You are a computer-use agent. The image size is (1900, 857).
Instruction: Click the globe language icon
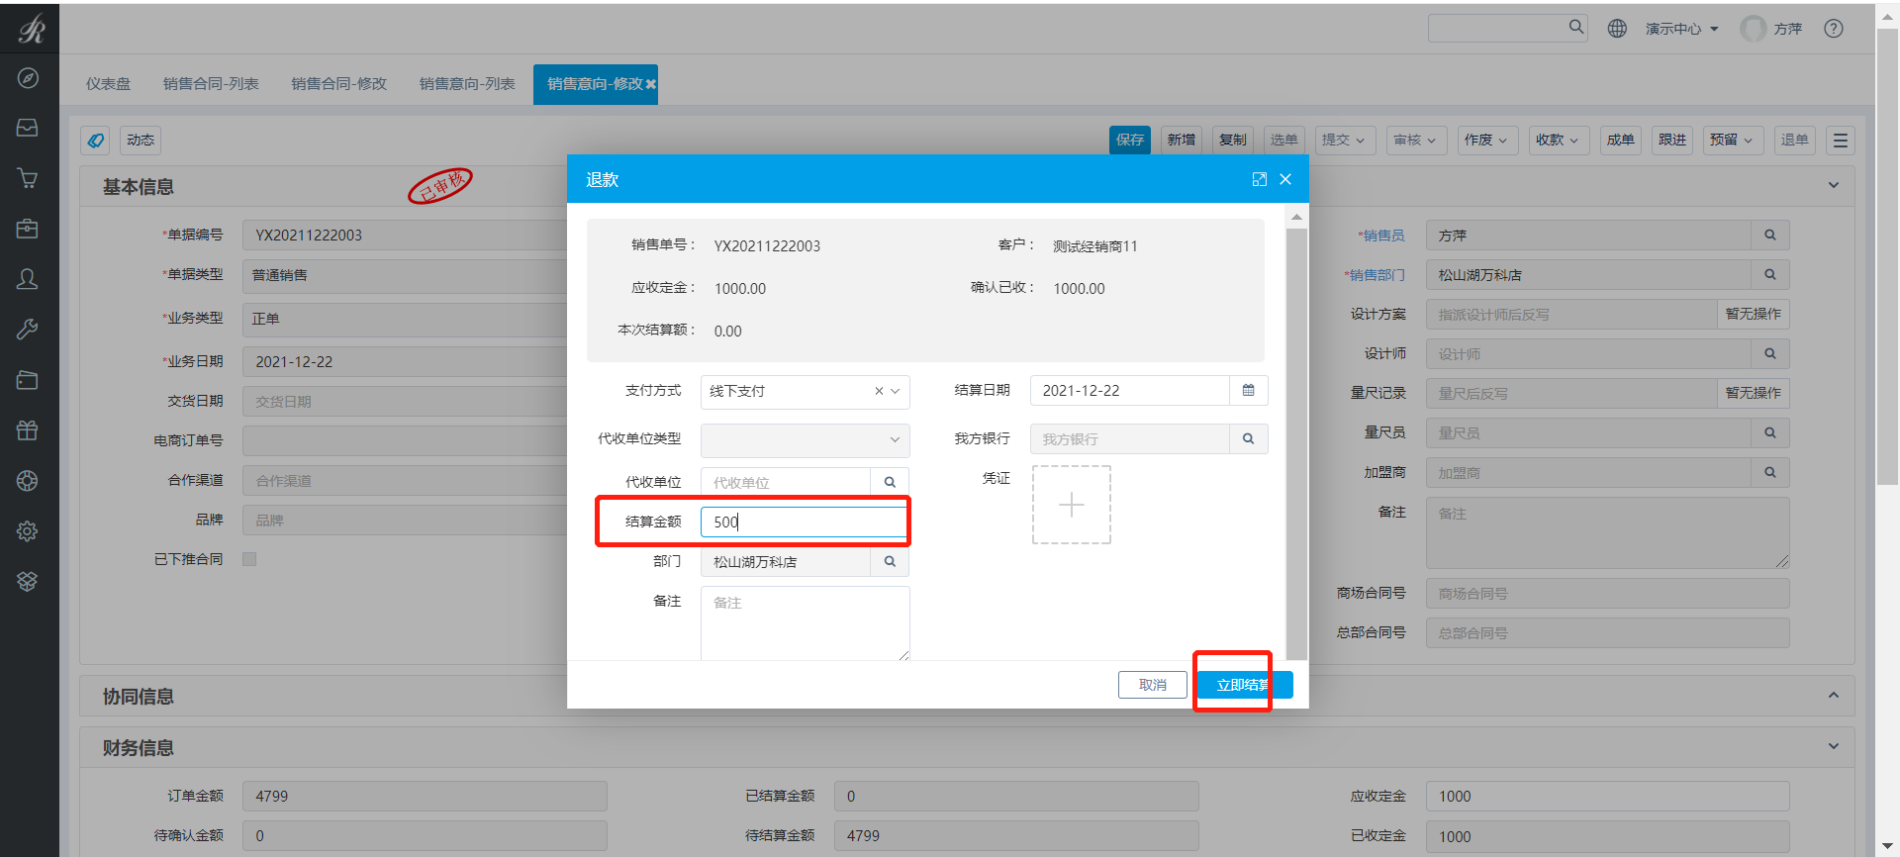pos(1617,29)
